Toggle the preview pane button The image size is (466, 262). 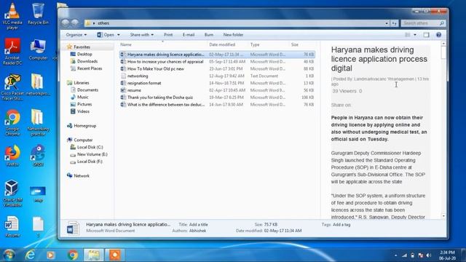(426, 35)
